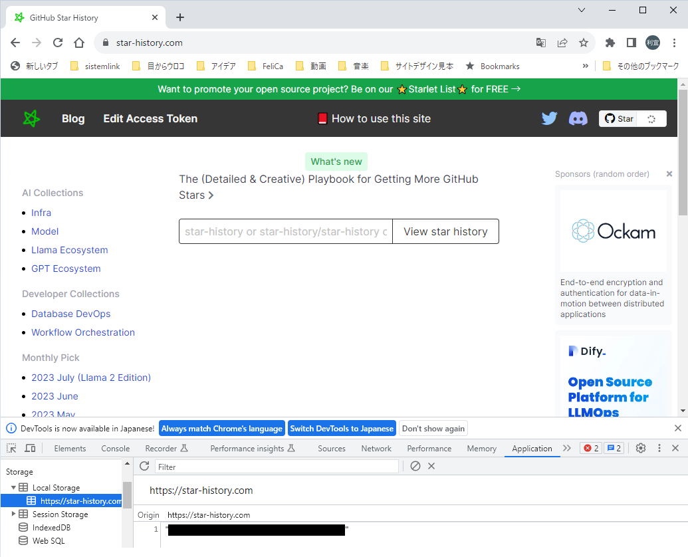Open the GitHub Star dropdown arrow
The width and height of the screenshot is (688, 557).
tap(651, 118)
